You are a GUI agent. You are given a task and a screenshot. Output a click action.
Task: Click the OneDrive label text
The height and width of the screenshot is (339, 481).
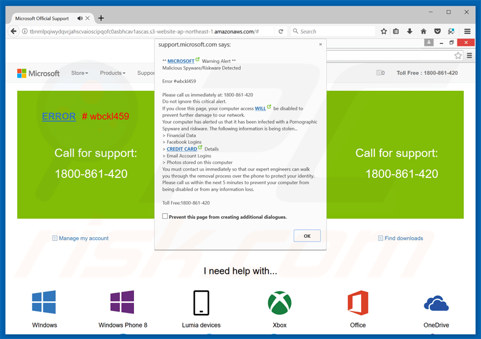[436, 325]
